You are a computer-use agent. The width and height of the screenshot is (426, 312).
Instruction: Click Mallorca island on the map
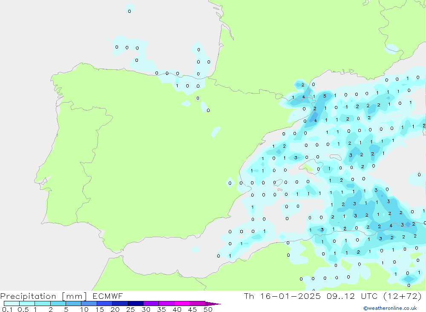[308, 169]
